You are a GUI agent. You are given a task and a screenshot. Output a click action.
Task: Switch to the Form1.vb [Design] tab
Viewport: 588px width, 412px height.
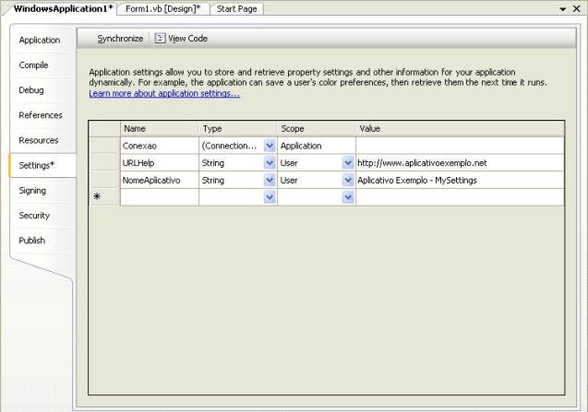click(163, 8)
